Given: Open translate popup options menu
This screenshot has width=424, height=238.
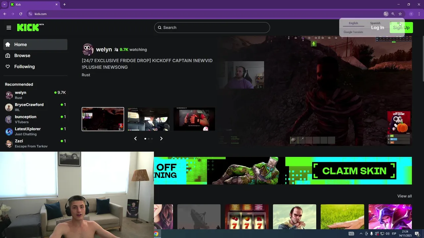Looking at the screenshot, I should pos(391,23).
